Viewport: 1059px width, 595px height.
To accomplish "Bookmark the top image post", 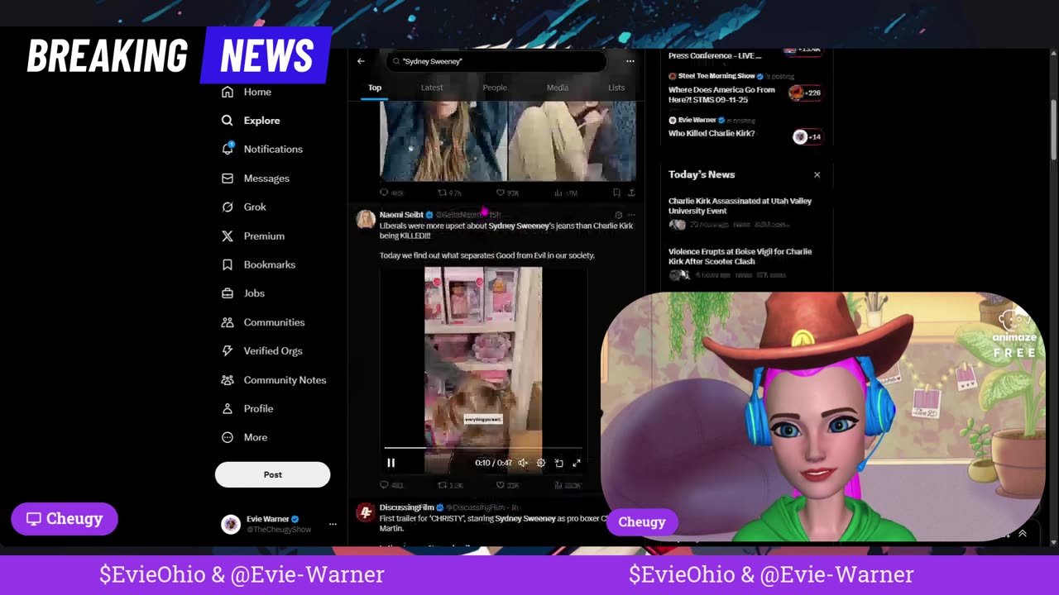I will coord(616,193).
